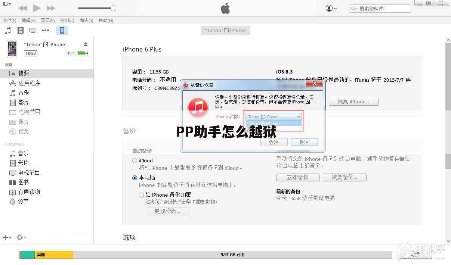Open 音乐 under sidebar settings
Viewport: 451px width, 265px height.
pos(47,93)
